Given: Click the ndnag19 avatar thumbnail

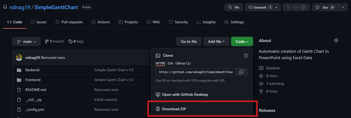Looking at the screenshot, I should (x=19, y=58).
